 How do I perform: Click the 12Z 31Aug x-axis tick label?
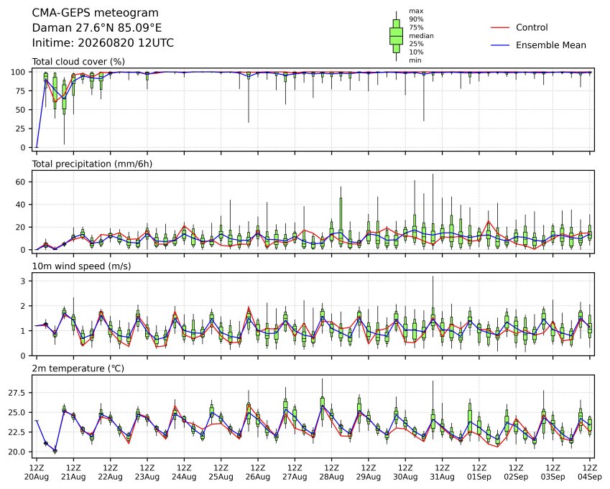[x=442, y=472]
